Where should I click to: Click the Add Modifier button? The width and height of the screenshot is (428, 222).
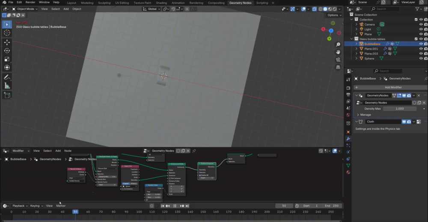[x=392, y=87]
